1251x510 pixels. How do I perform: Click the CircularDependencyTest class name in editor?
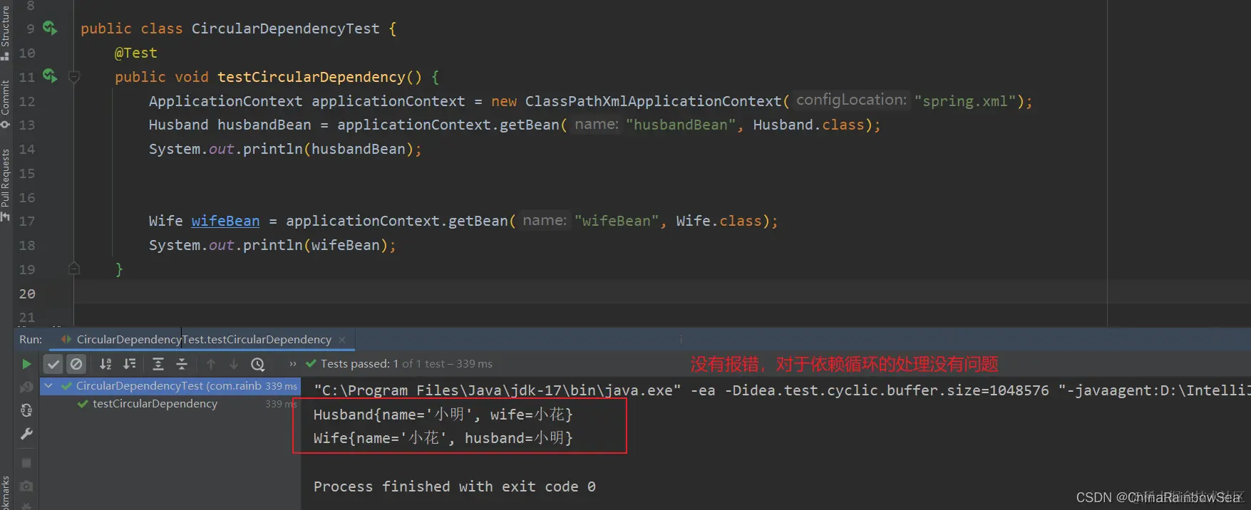285,28
